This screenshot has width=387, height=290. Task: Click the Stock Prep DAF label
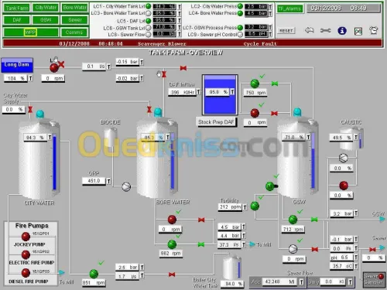coord(216,122)
